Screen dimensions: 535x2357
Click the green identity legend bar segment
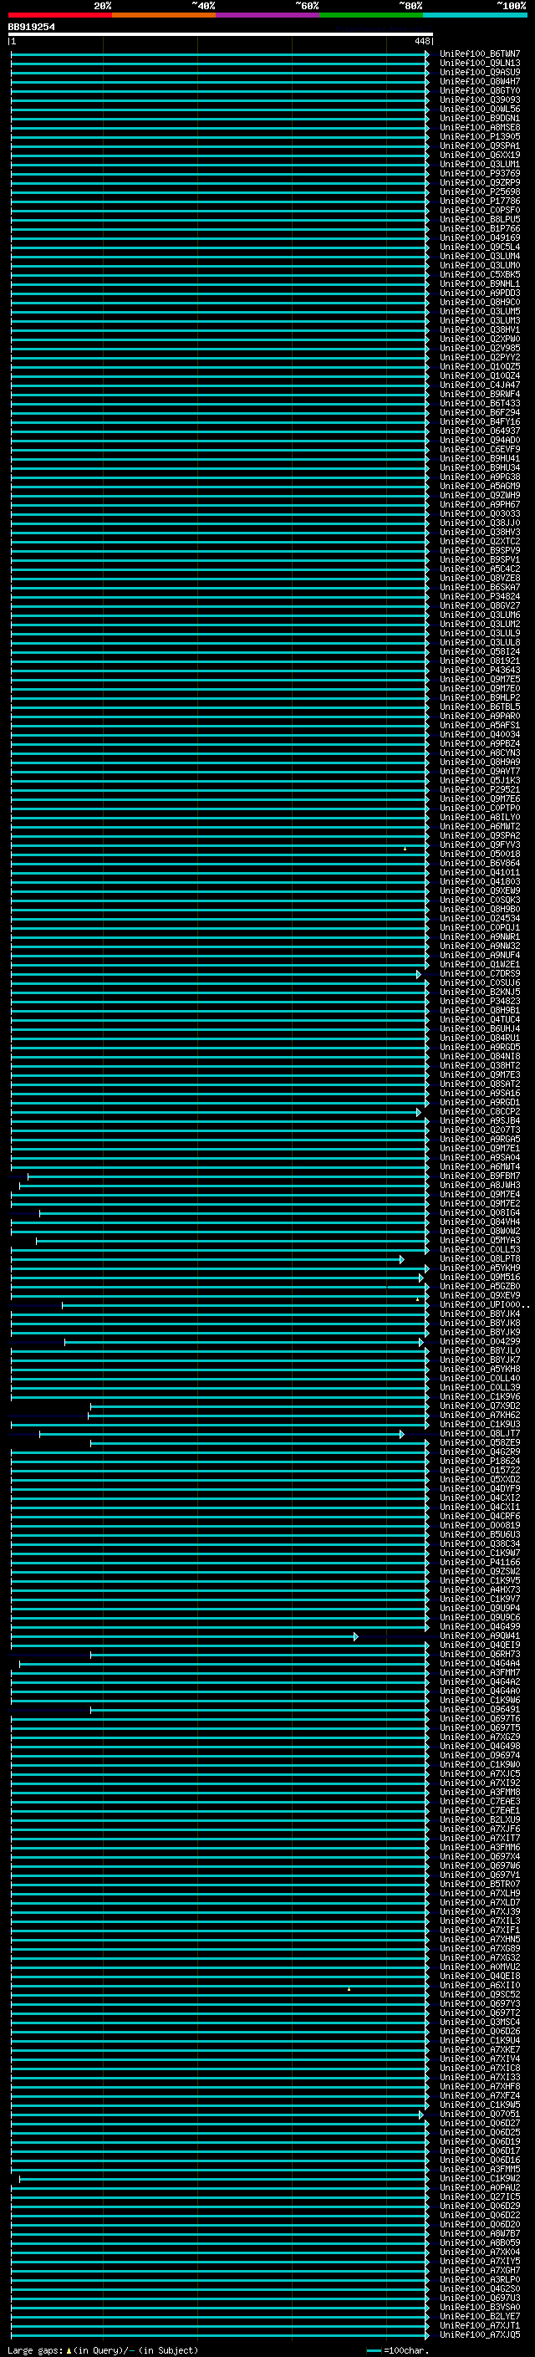pos(371,15)
